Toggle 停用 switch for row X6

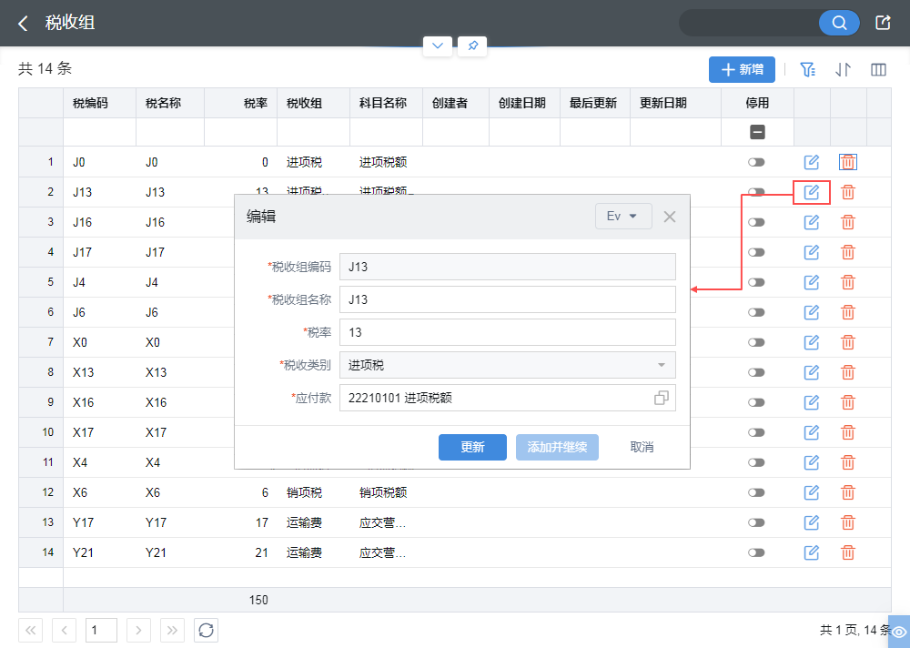pos(756,492)
